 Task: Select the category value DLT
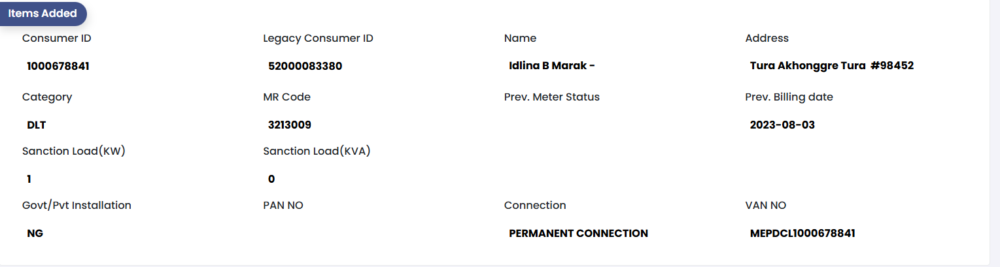(37, 125)
